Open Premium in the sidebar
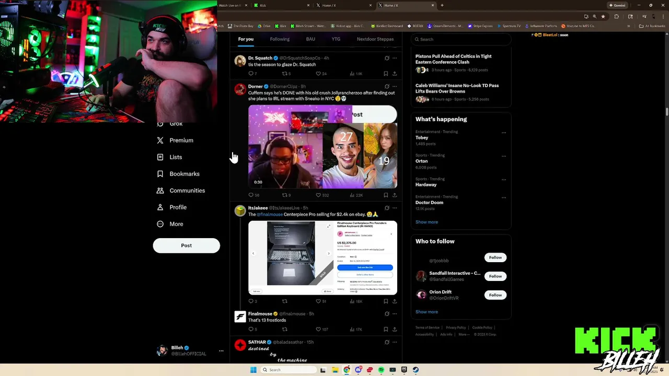 point(175,140)
